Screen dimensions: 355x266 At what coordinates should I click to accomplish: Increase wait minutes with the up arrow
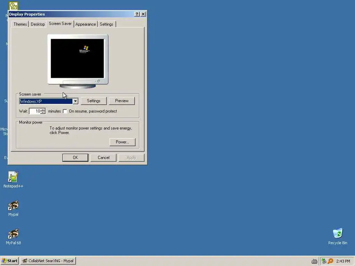point(43,110)
